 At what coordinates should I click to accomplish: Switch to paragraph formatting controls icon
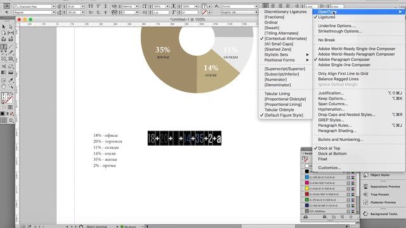[x=7, y=13]
